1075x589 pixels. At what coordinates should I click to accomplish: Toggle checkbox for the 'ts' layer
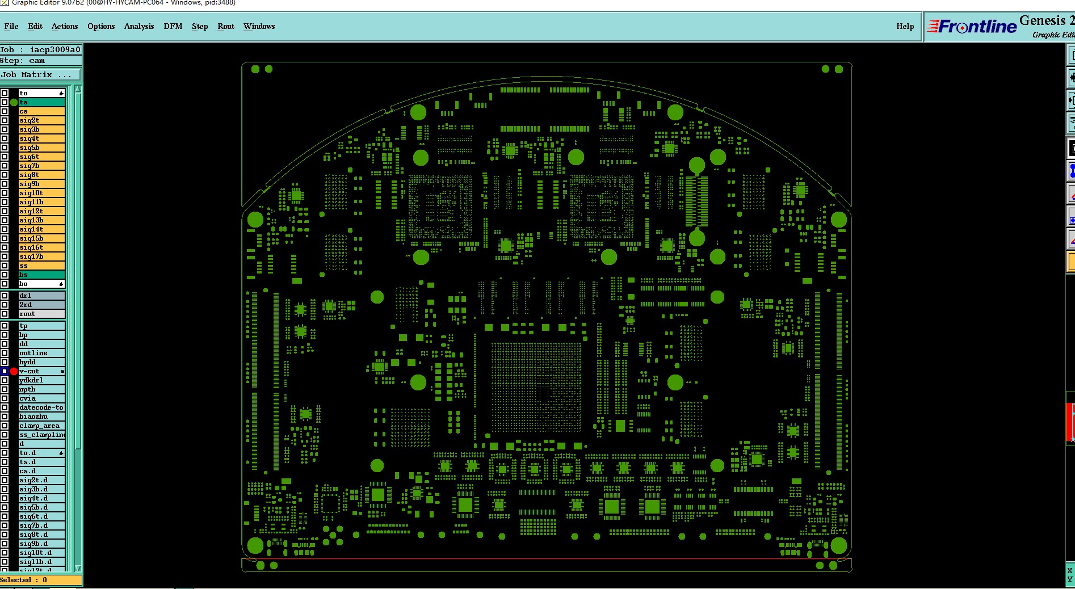pos(5,102)
